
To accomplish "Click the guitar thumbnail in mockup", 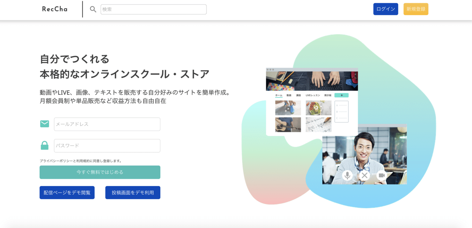I will [x=288, y=125].
